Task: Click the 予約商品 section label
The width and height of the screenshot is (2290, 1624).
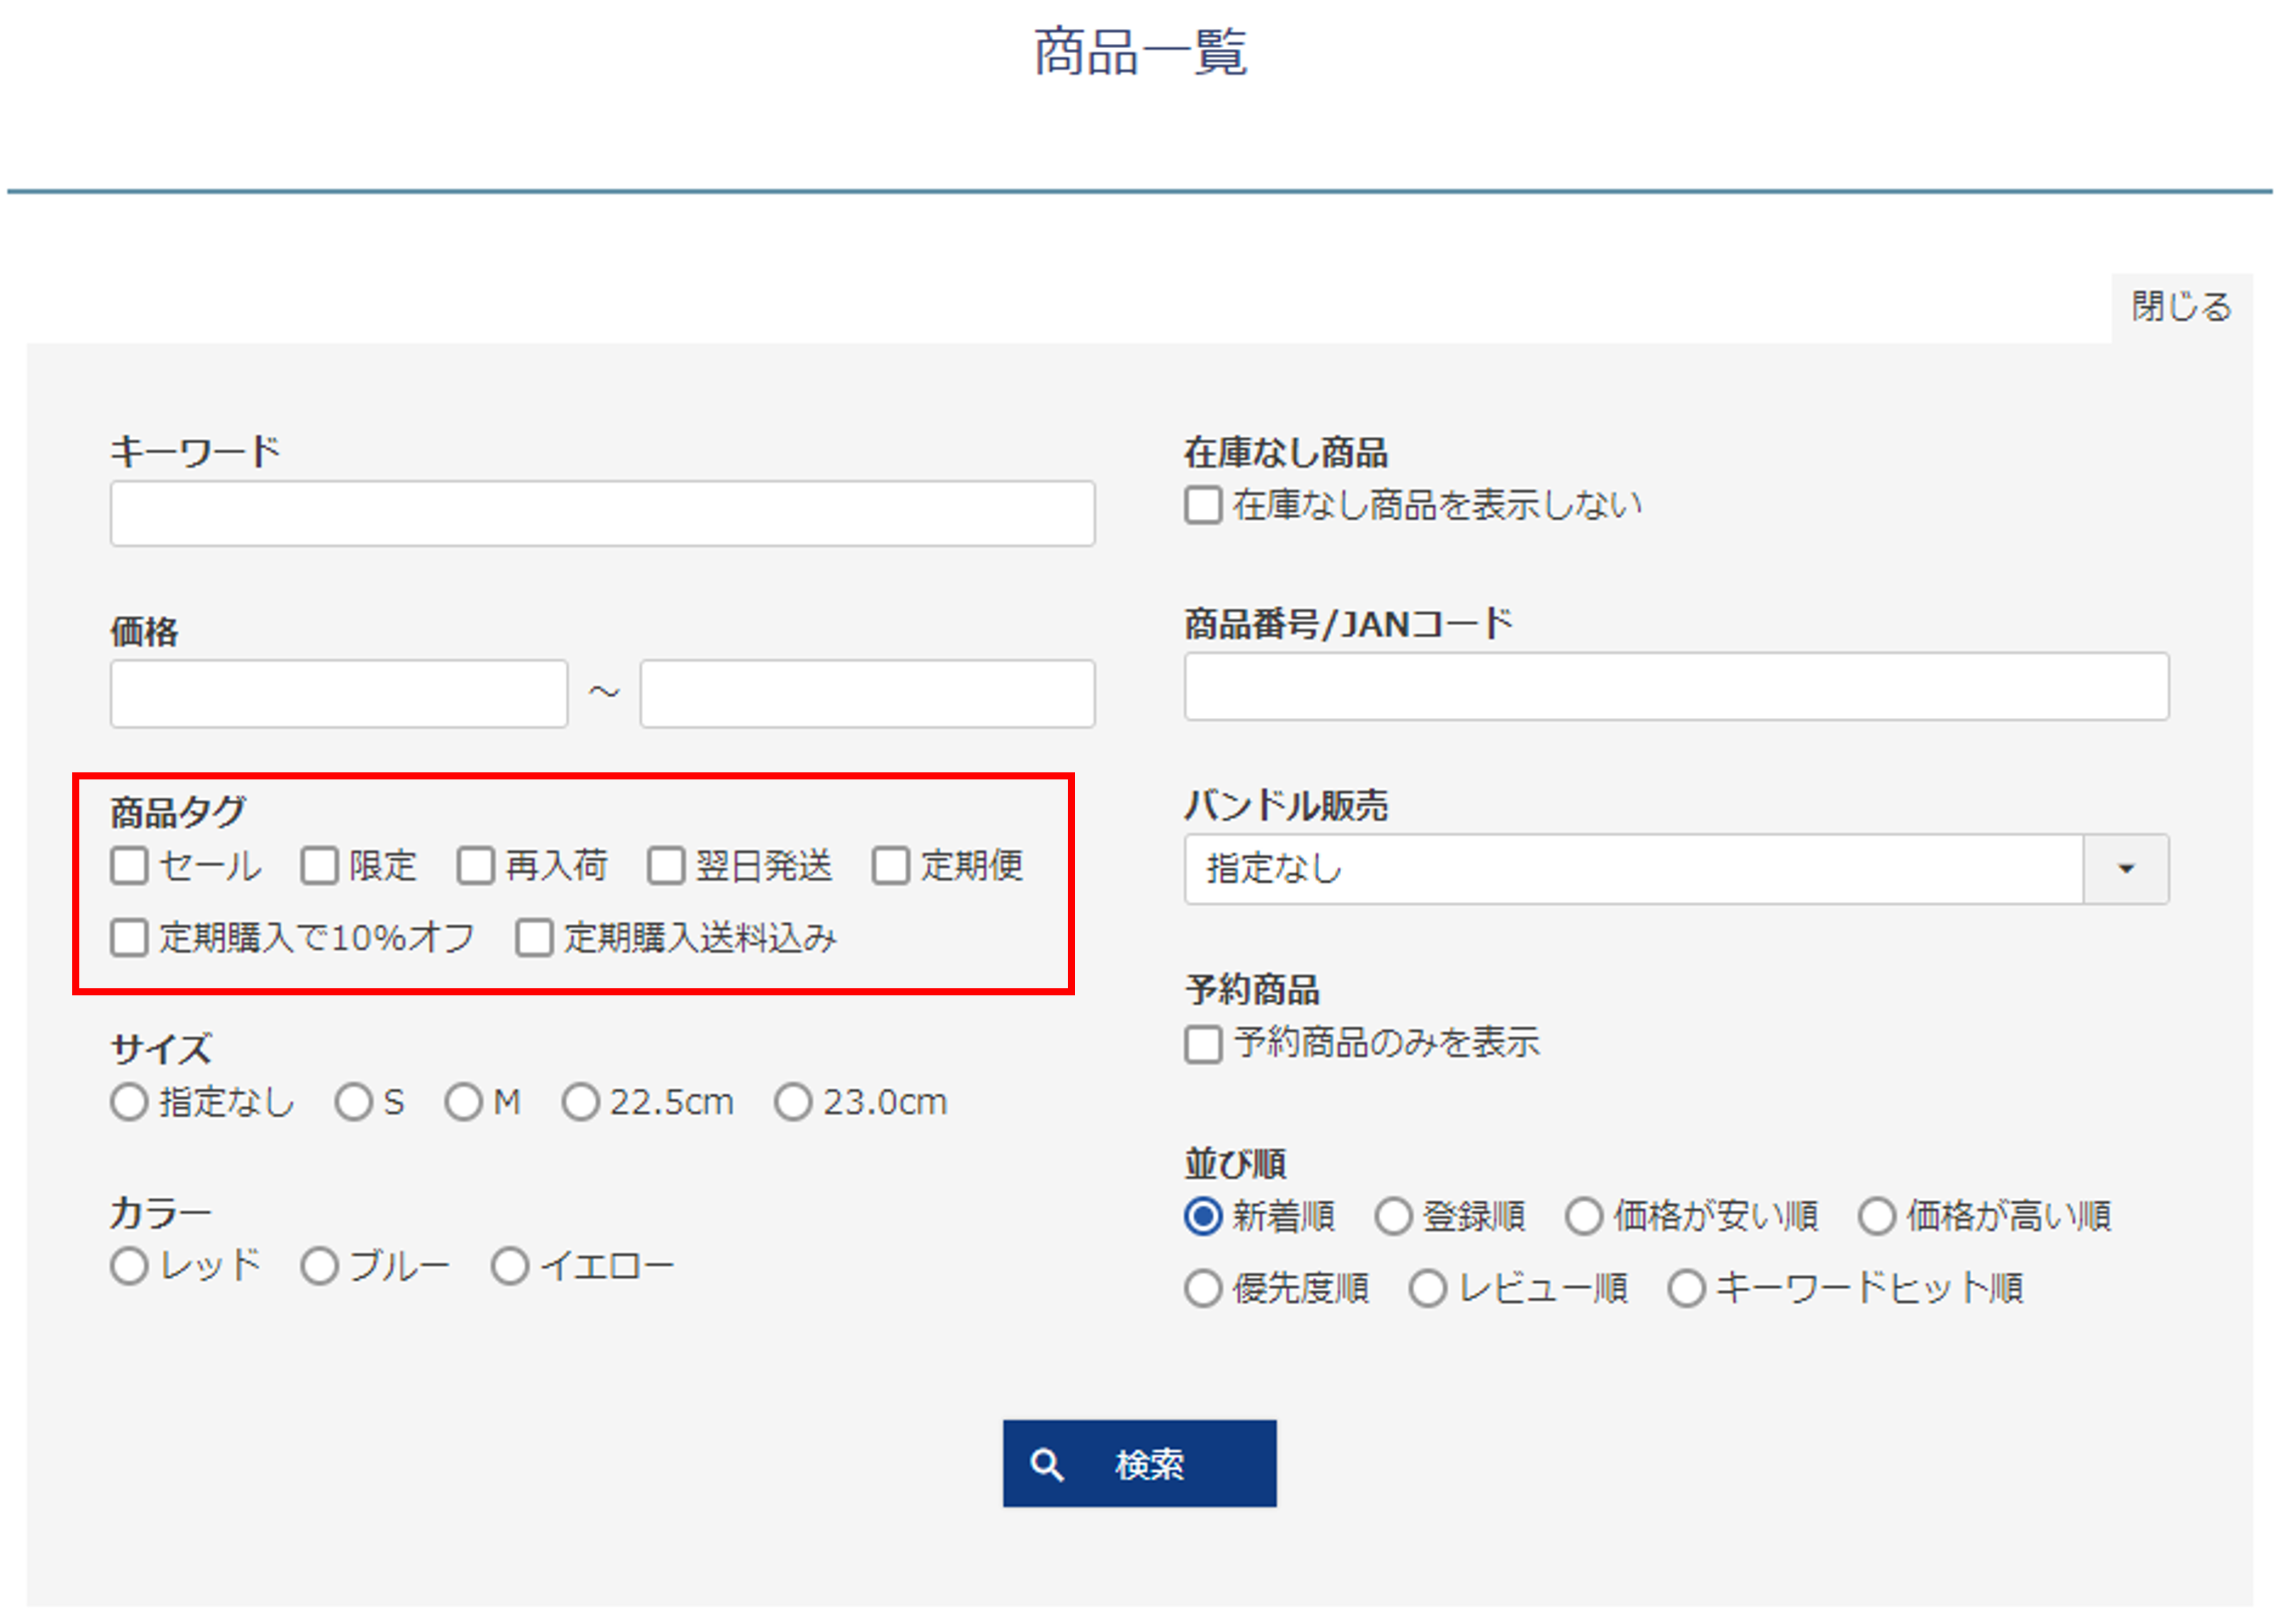Action: (1252, 990)
